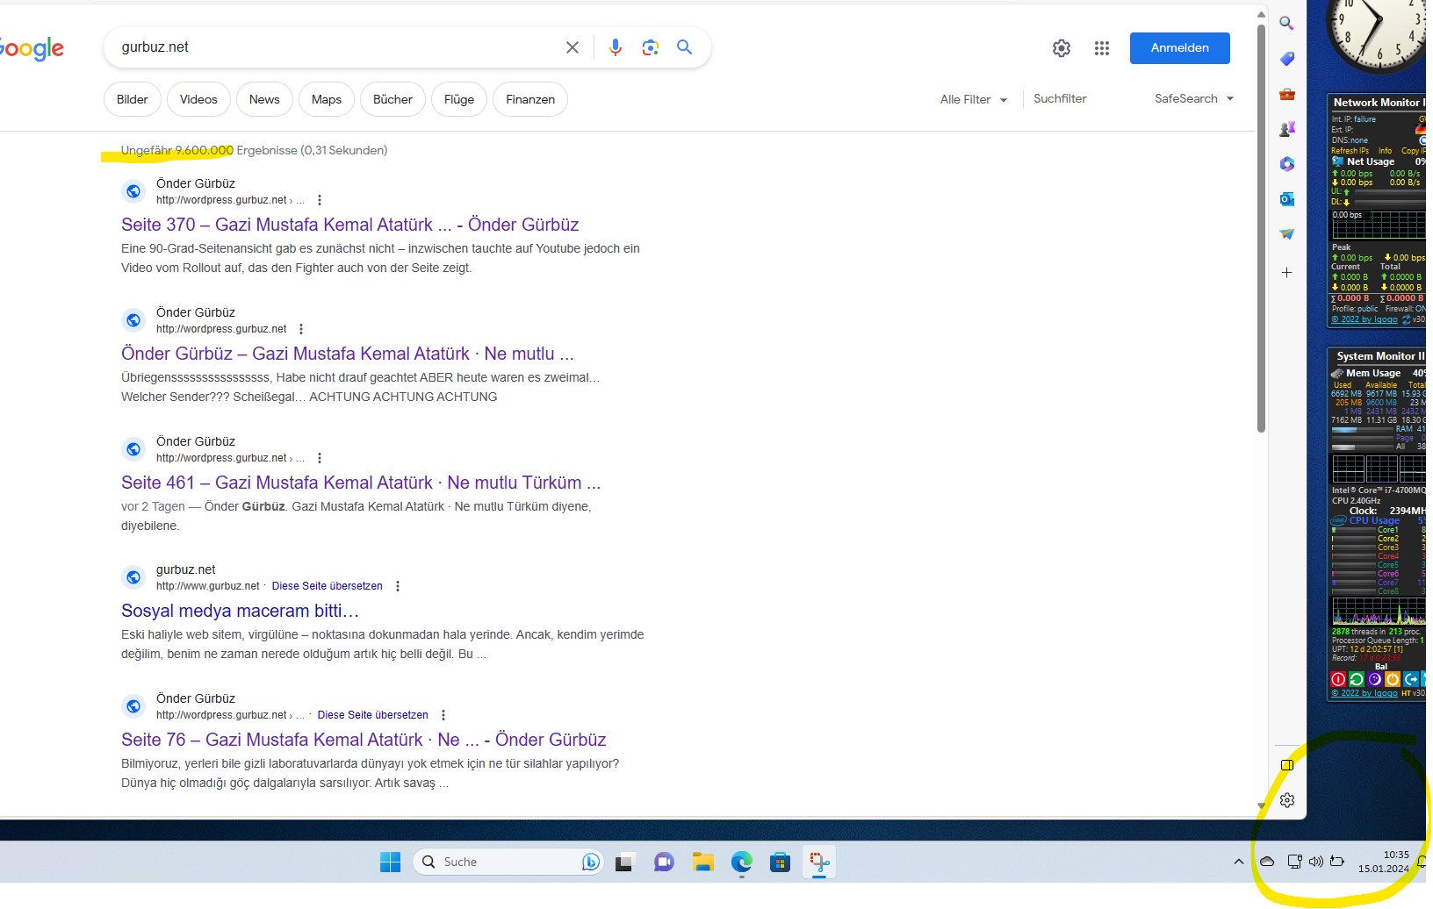Open result 'Sosyal medya maceram bitti…'
Viewport: 1433px width, 909px height.
tap(240, 611)
